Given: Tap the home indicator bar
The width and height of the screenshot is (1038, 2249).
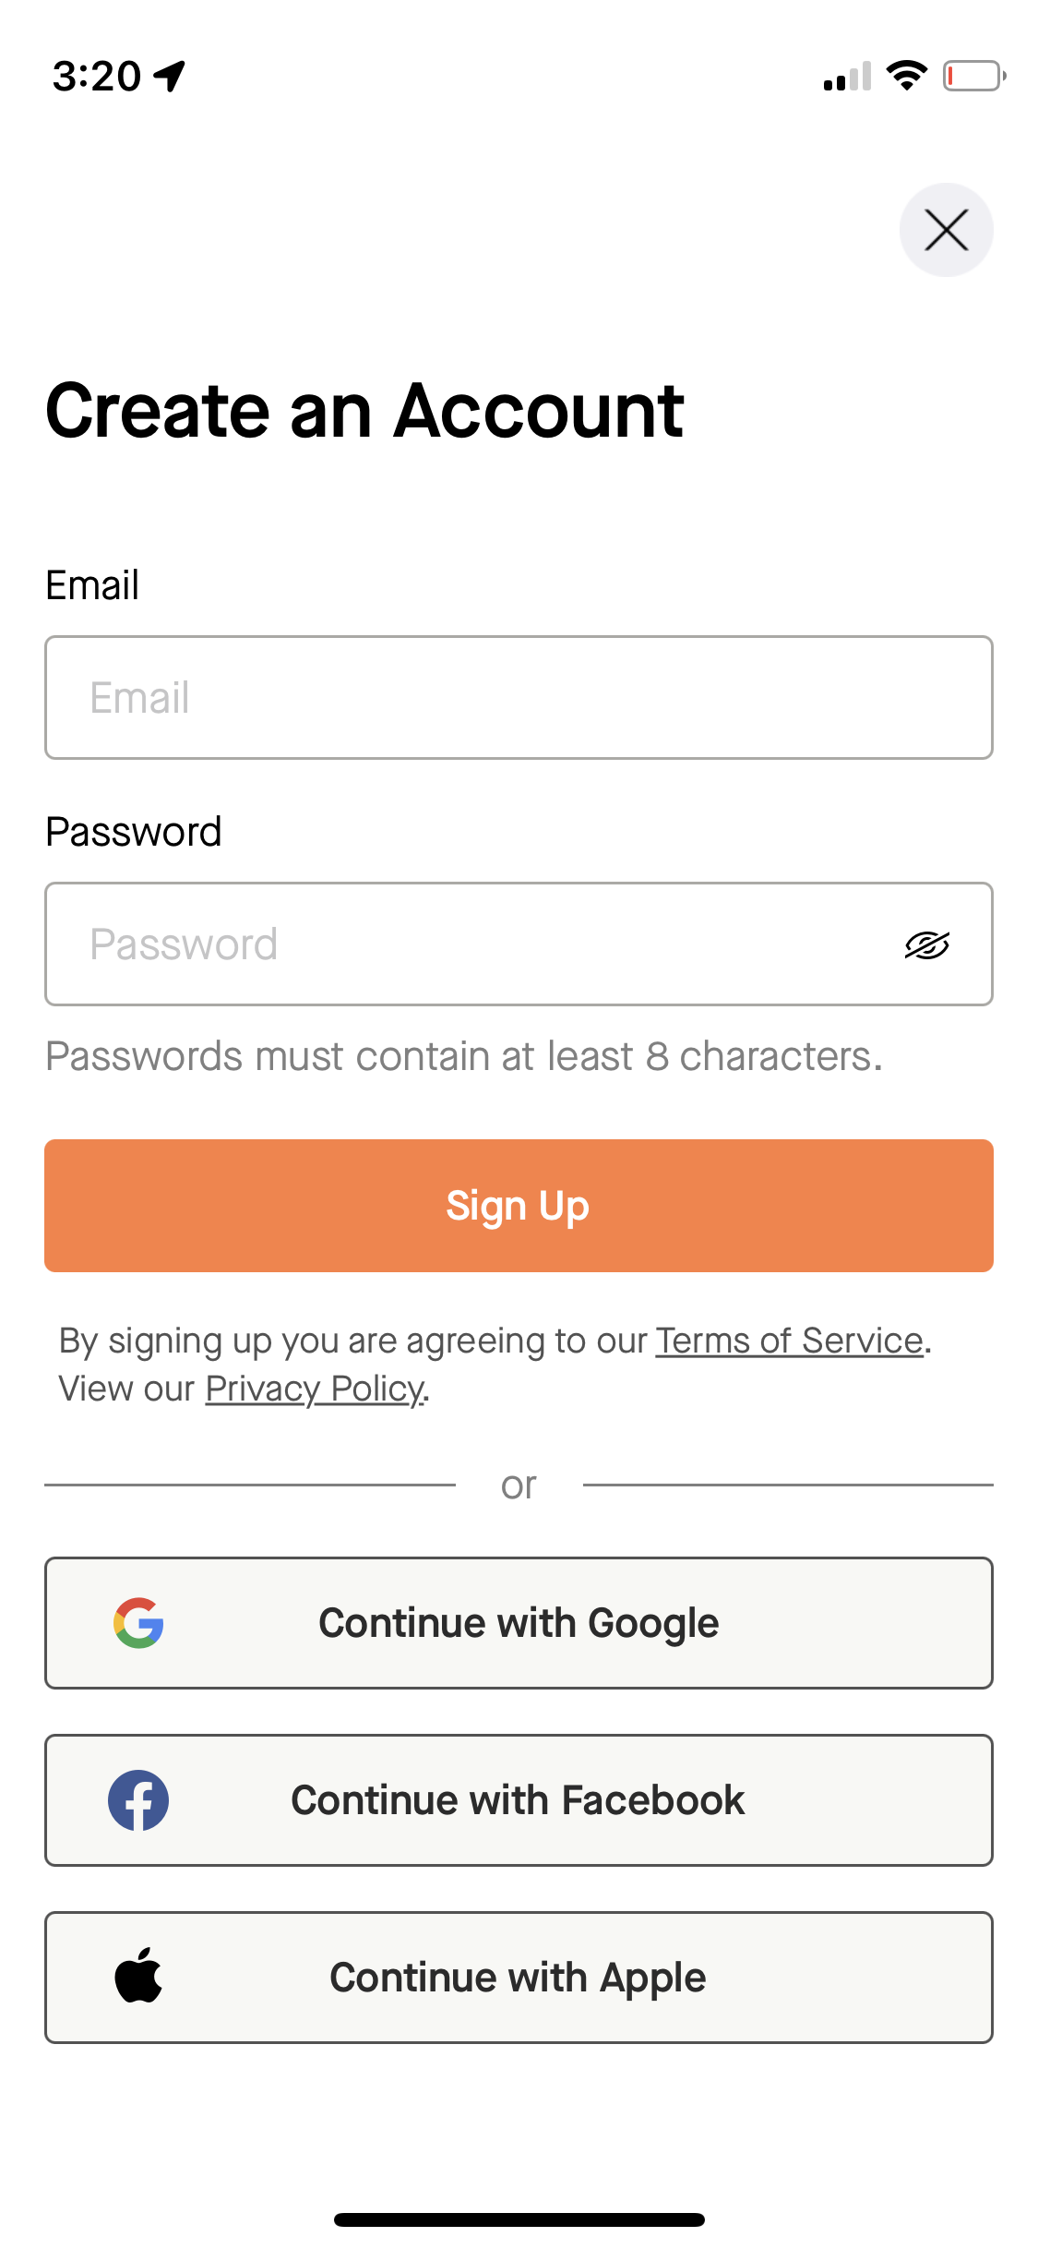Looking at the screenshot, I should (x=519, y=2219).
